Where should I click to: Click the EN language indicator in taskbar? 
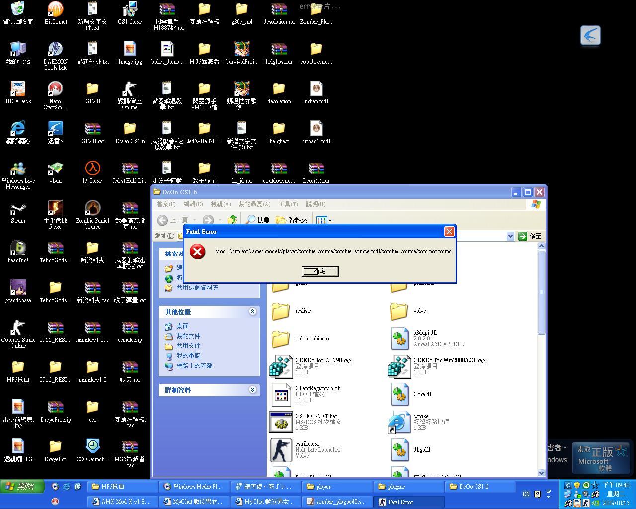click(526, 494)
